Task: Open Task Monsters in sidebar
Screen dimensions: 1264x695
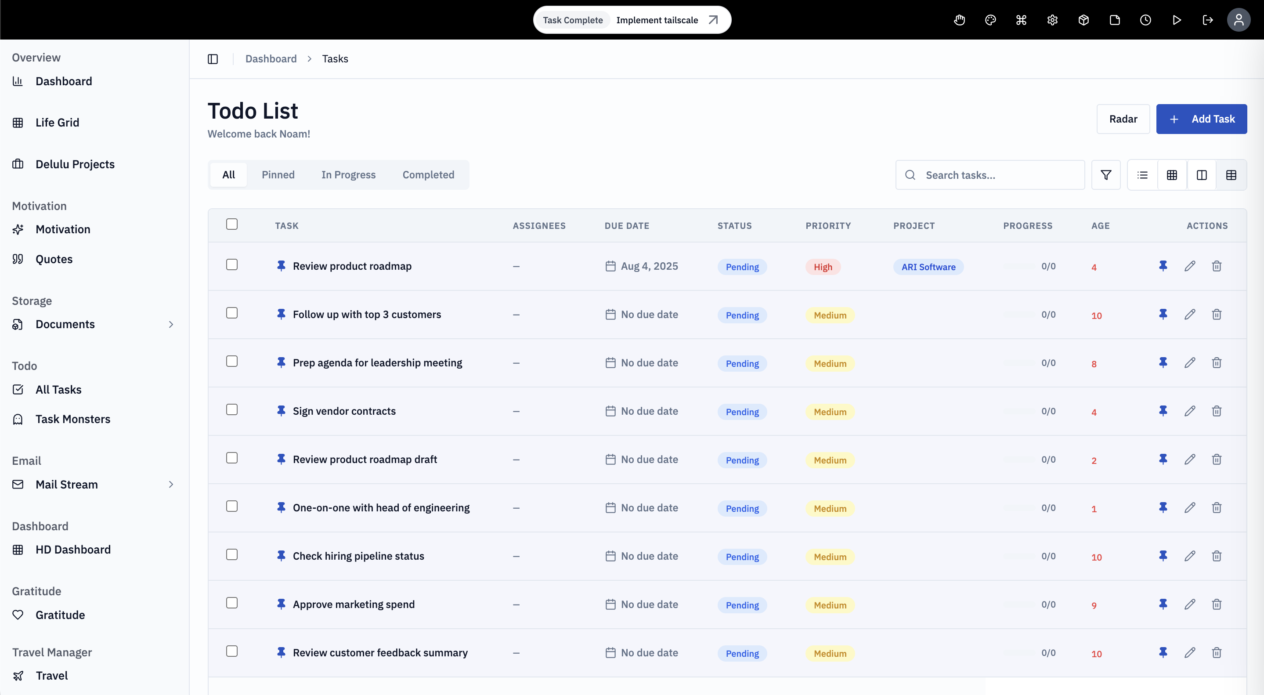Action: [x=72, y=419]
